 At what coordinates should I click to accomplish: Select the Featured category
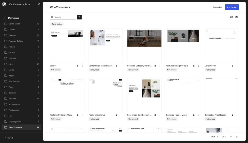[x=22, y=35]
